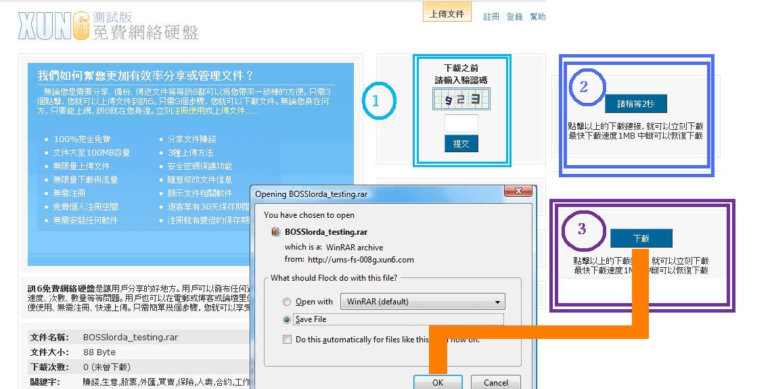Open the 登錄 login link
The width and height of the screenshot is (772, 389).
point(514,17)
